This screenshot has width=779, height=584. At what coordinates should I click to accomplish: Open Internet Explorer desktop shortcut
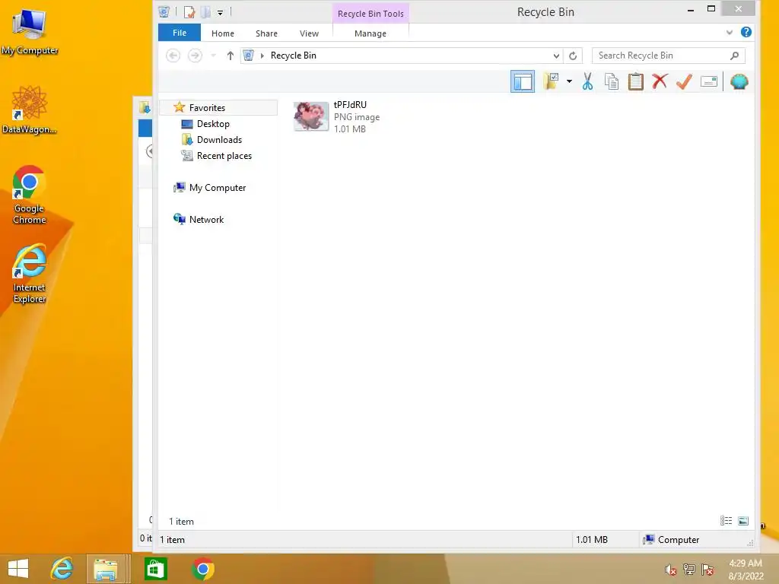pyautogui.click(x=30, y=274)
